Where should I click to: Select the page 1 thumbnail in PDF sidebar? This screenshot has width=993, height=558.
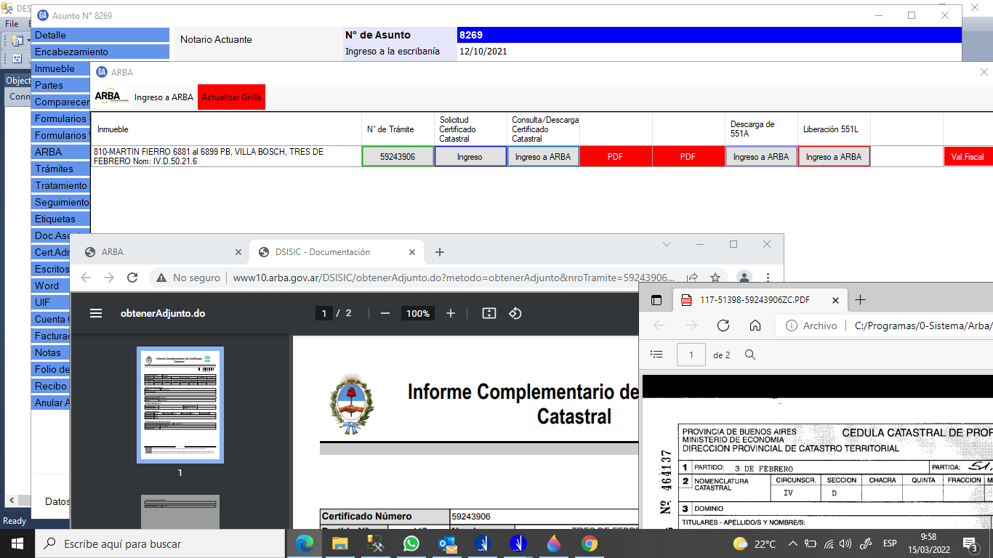[x=180, y=405]
